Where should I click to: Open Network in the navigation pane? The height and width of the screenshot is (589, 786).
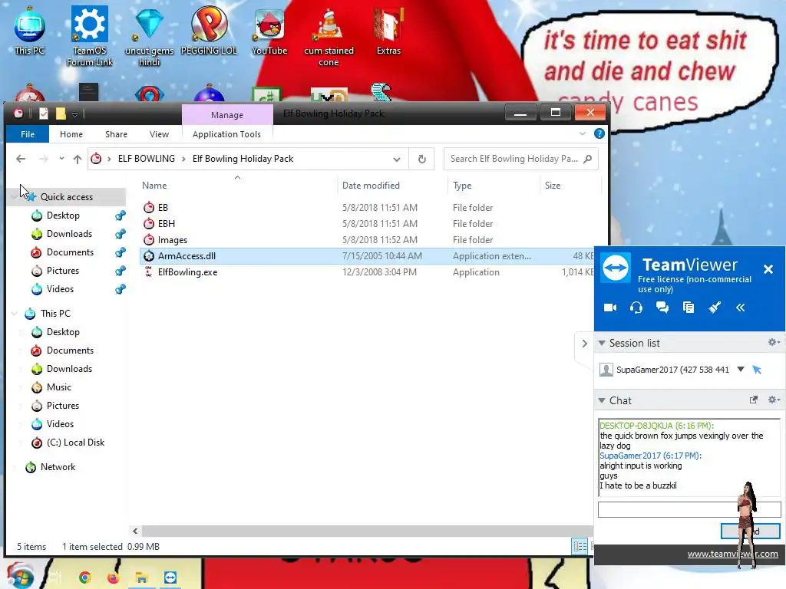coord(58,467)
